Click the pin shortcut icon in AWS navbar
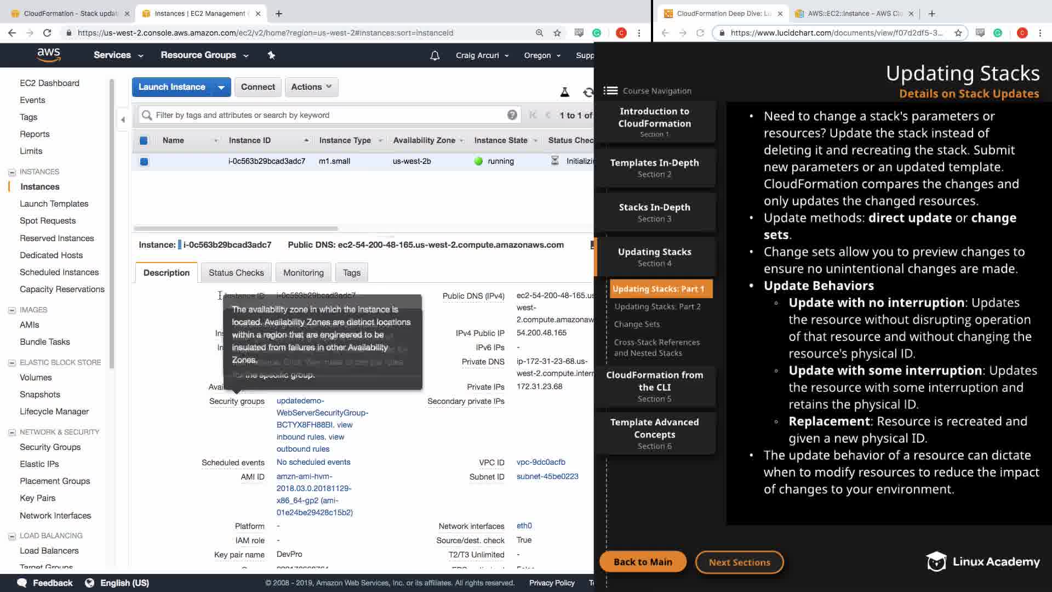This screenshot has height=592, width=1052. (271, 55)
